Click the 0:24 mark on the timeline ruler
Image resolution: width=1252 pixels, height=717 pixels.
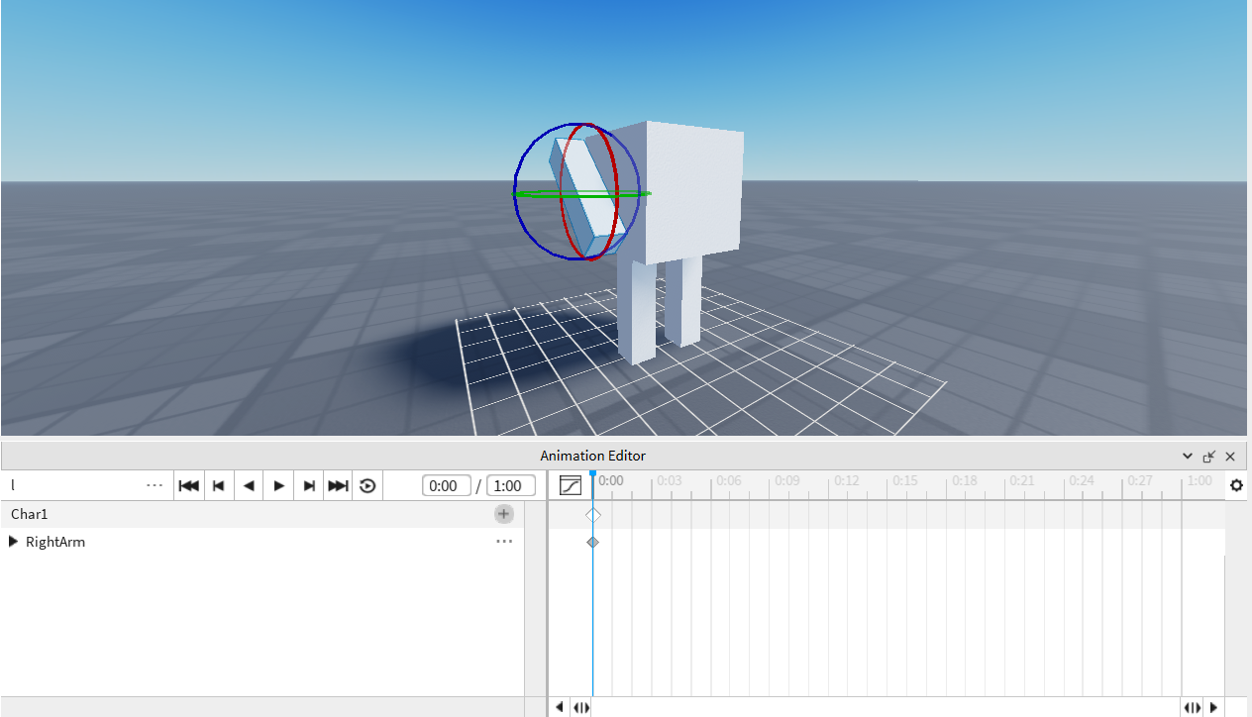click(x=1081, y=481)
